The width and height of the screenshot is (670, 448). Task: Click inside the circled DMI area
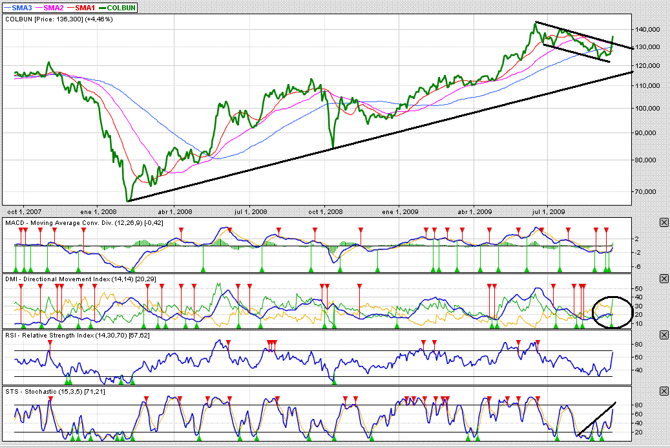click(x=610, y=312)
